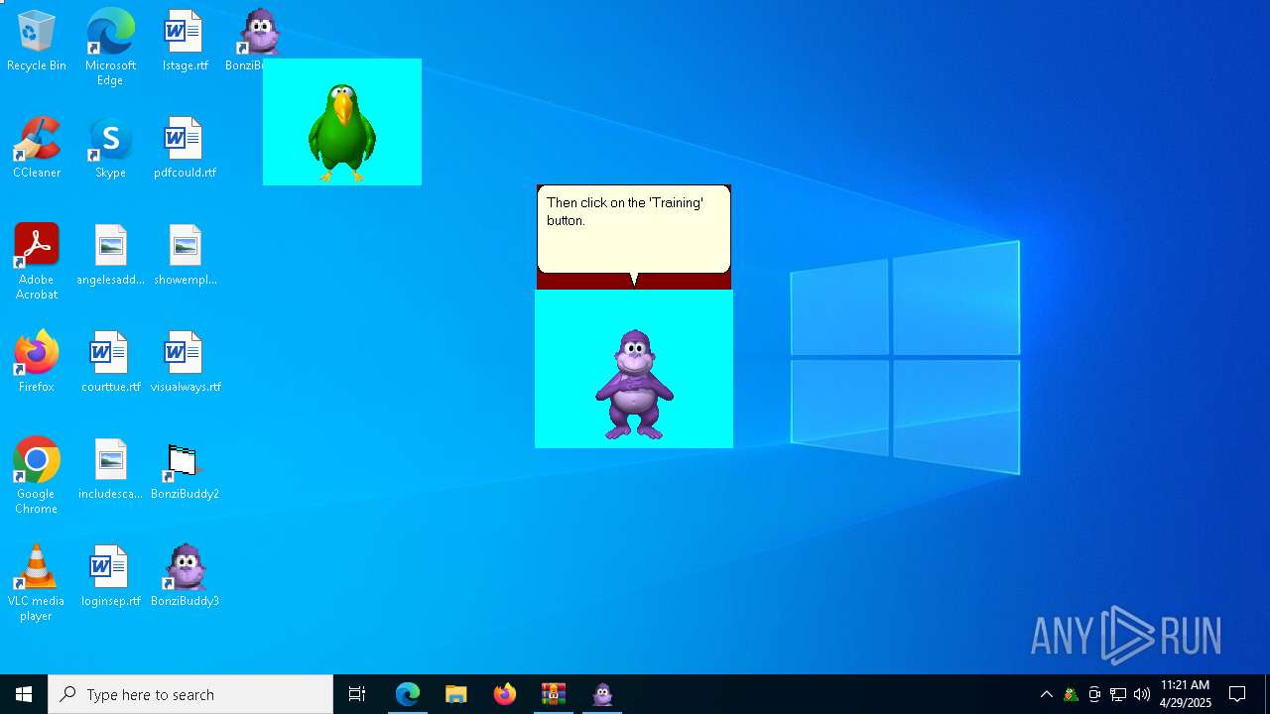Open the clock showing 11:21 AM
Image resolution: width=1270 pixels, height=714 pixels.
1186,694
